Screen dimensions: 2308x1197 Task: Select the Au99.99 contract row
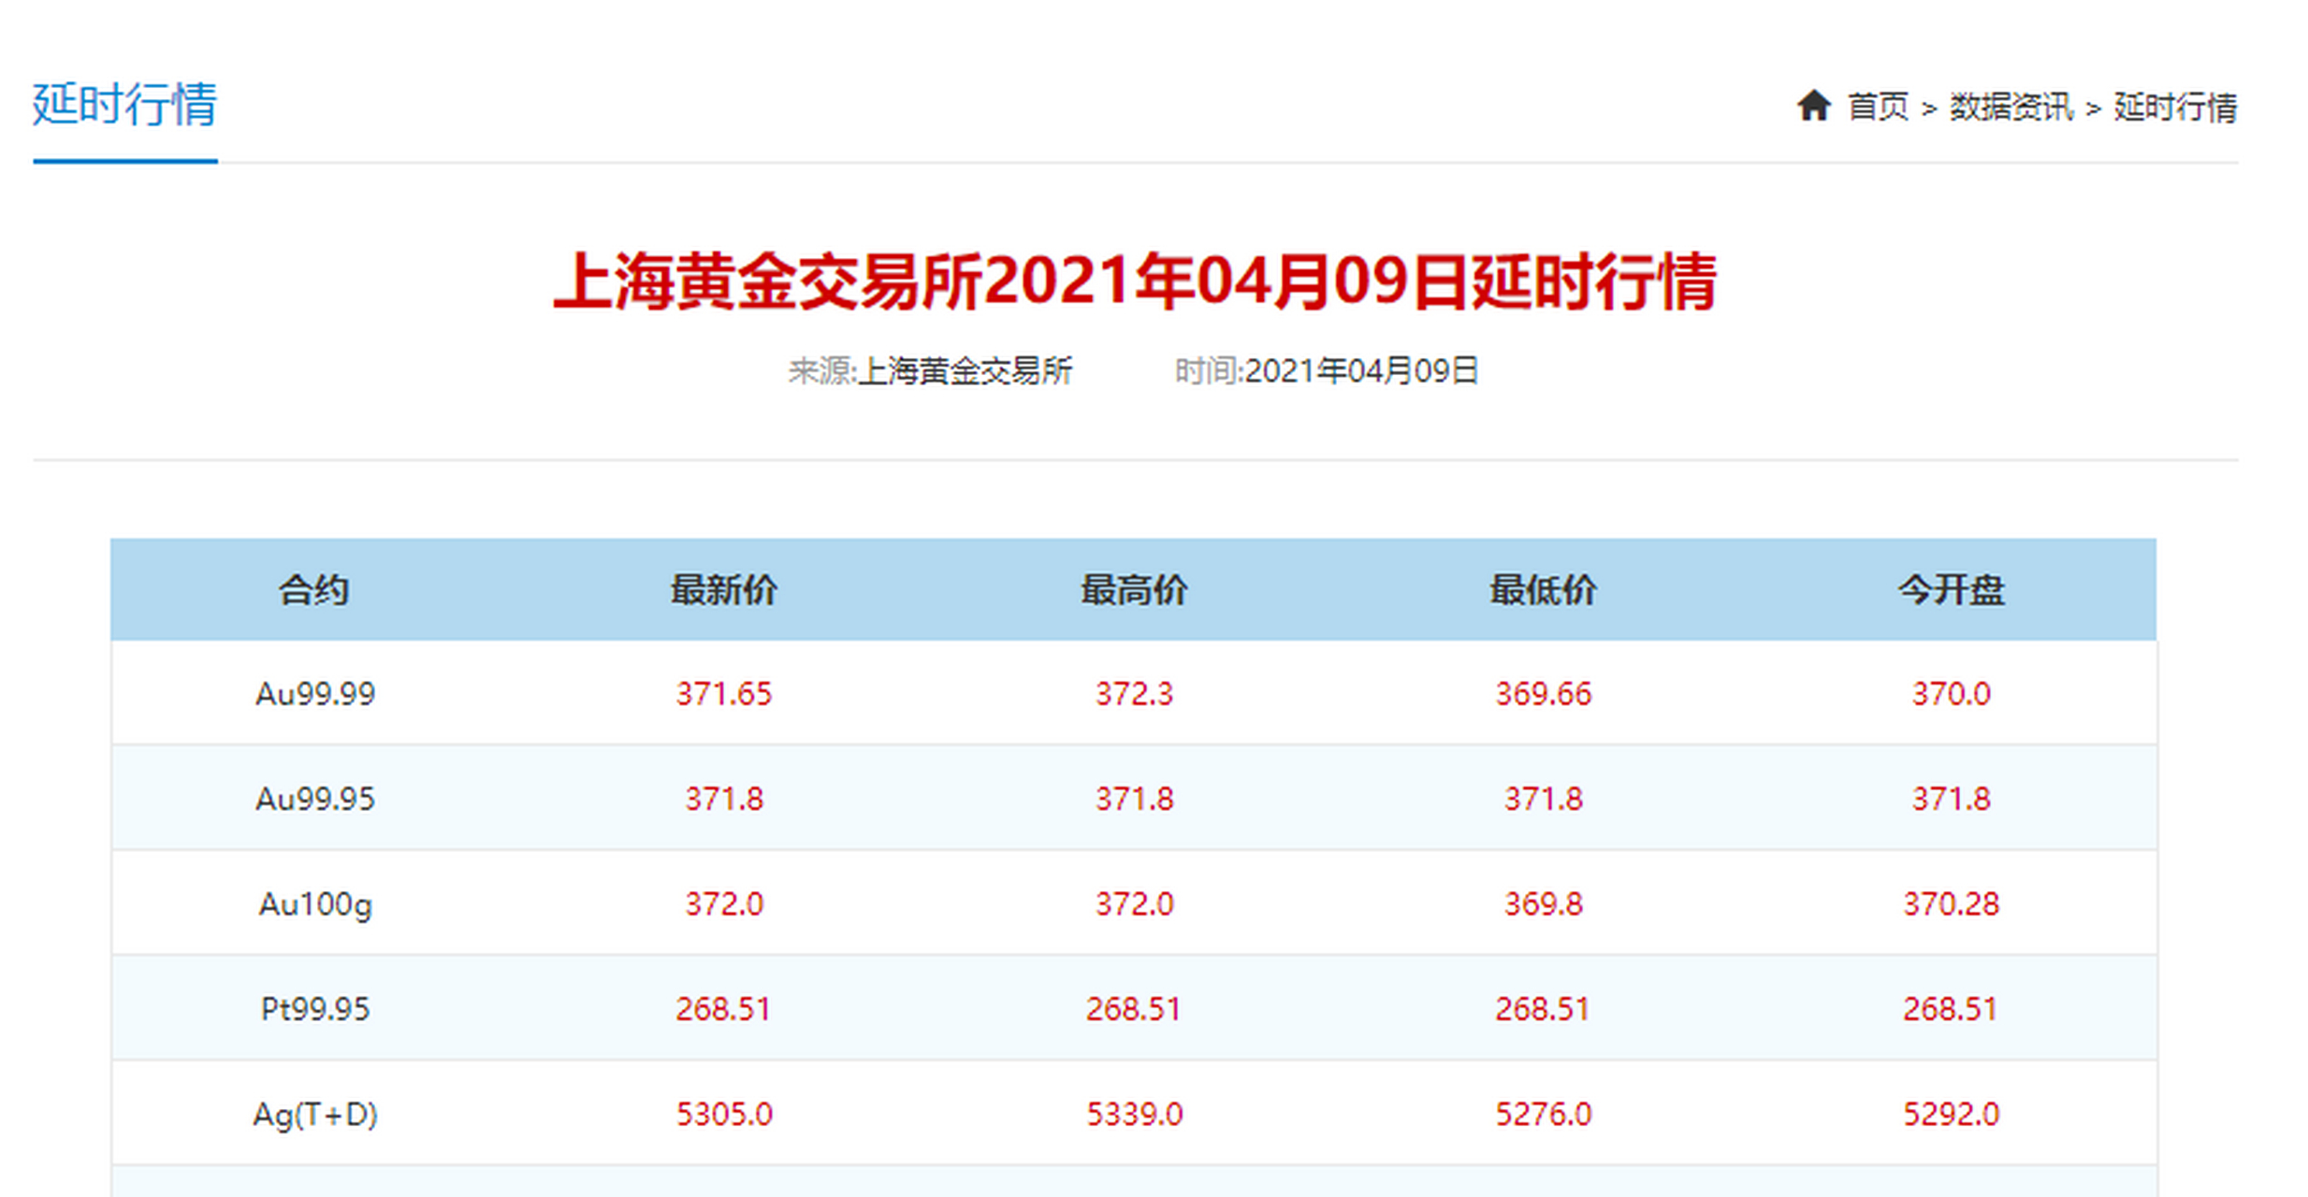click(314, 694)
